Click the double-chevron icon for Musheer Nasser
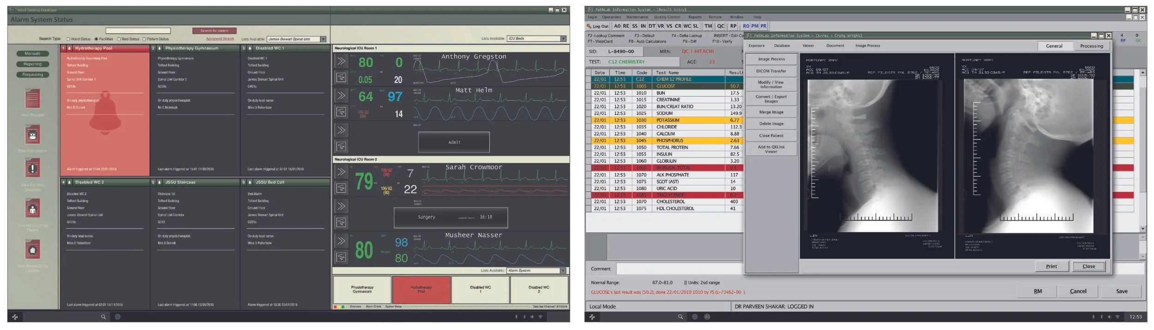 (x=341, y=241)
